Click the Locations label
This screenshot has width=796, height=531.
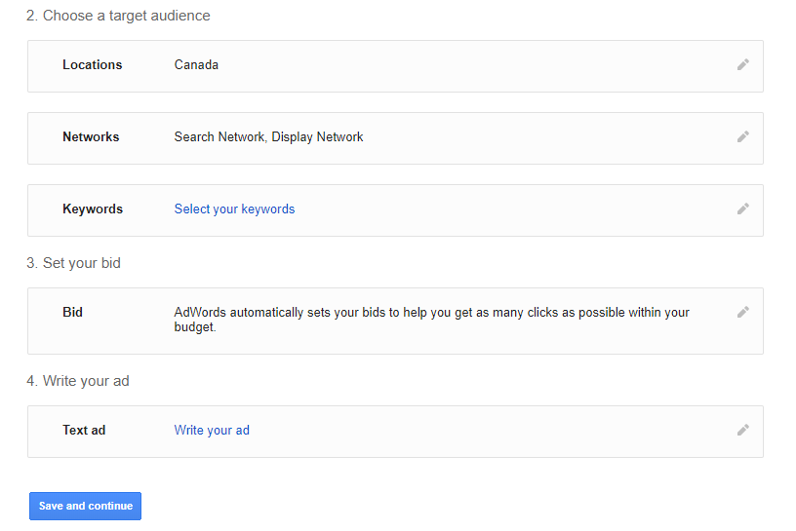pos(92,65)
